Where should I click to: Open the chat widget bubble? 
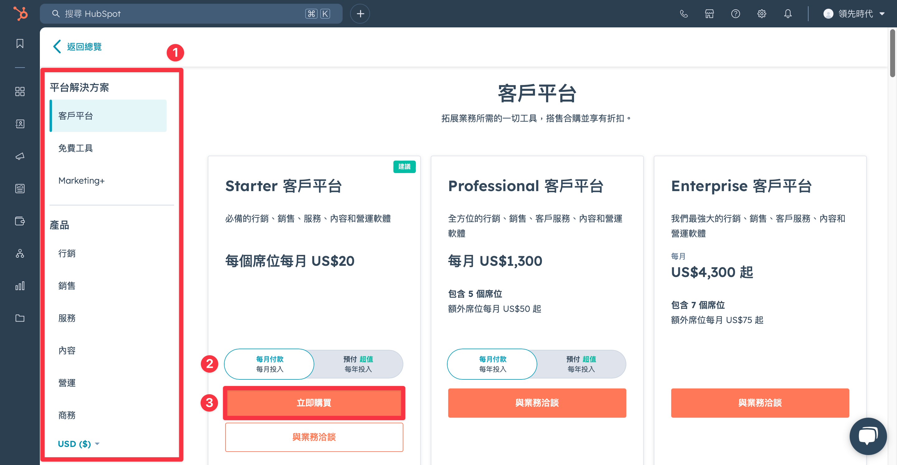(x=868, y=436)
